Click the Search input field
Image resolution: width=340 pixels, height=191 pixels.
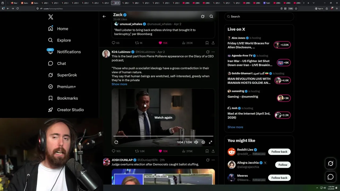[x=259, y=16]
